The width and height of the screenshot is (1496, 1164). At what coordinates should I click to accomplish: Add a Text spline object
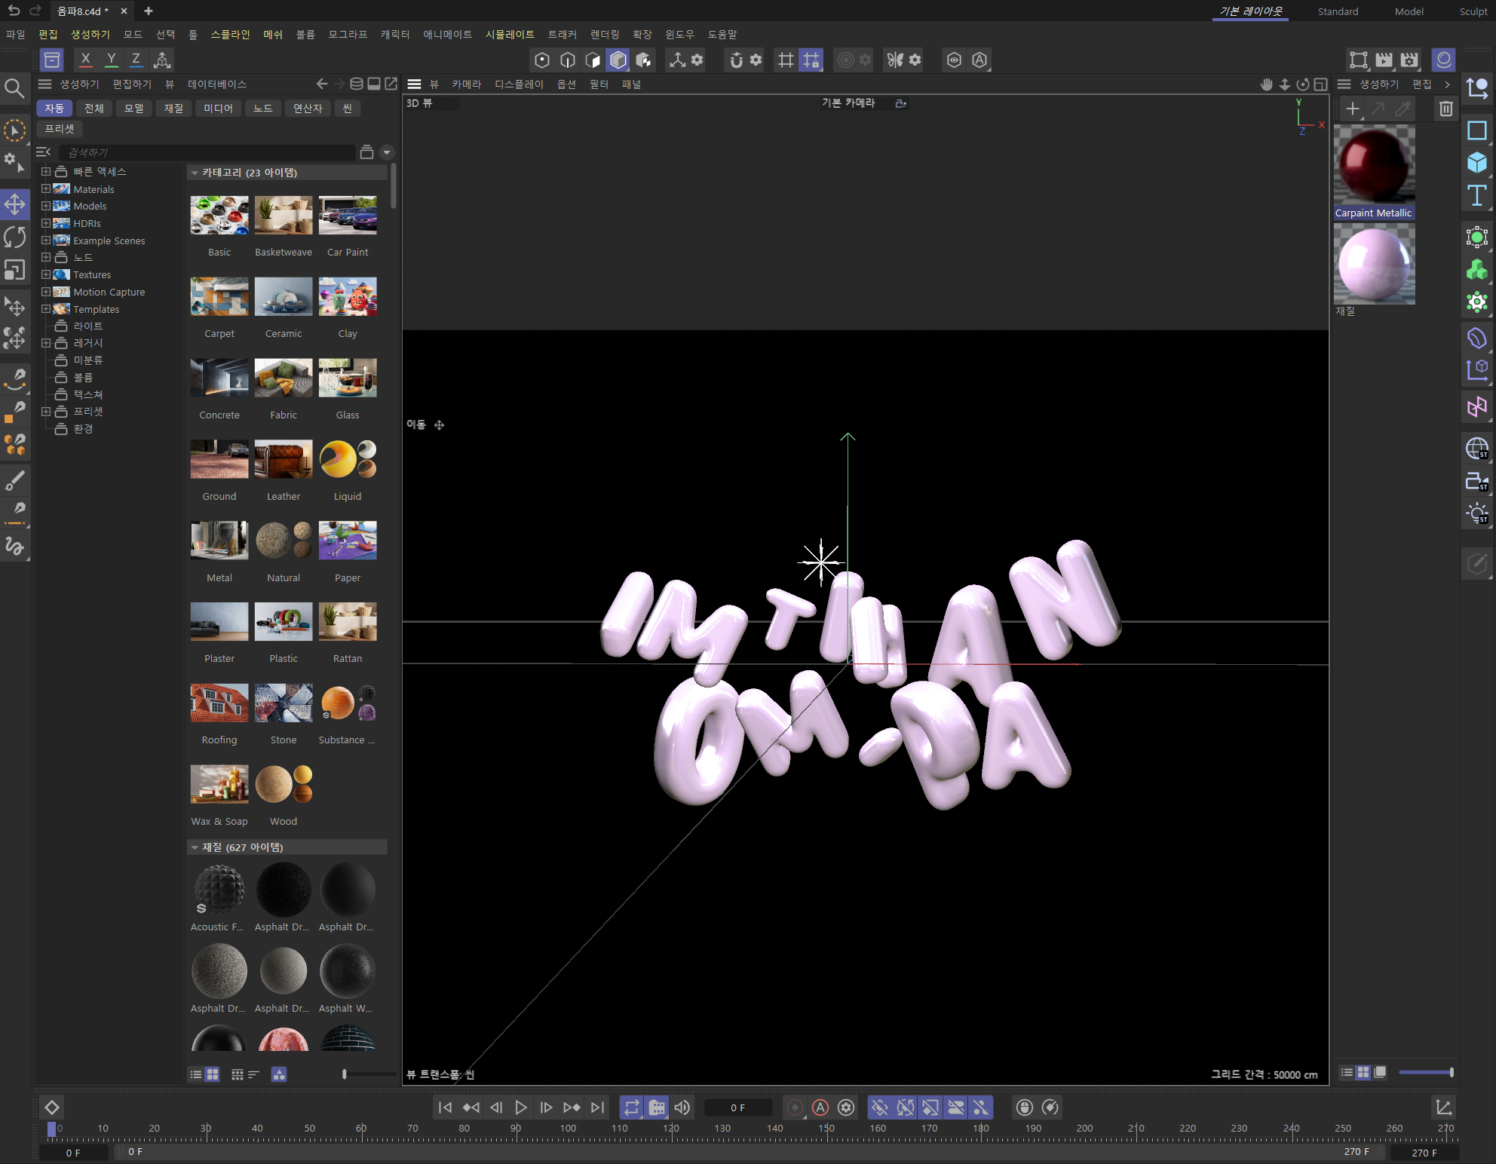click(1476, 195)
